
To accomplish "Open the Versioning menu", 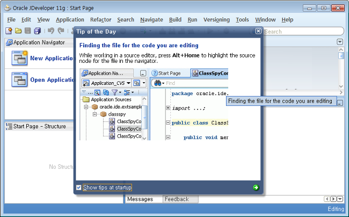I will coord(216,19).
